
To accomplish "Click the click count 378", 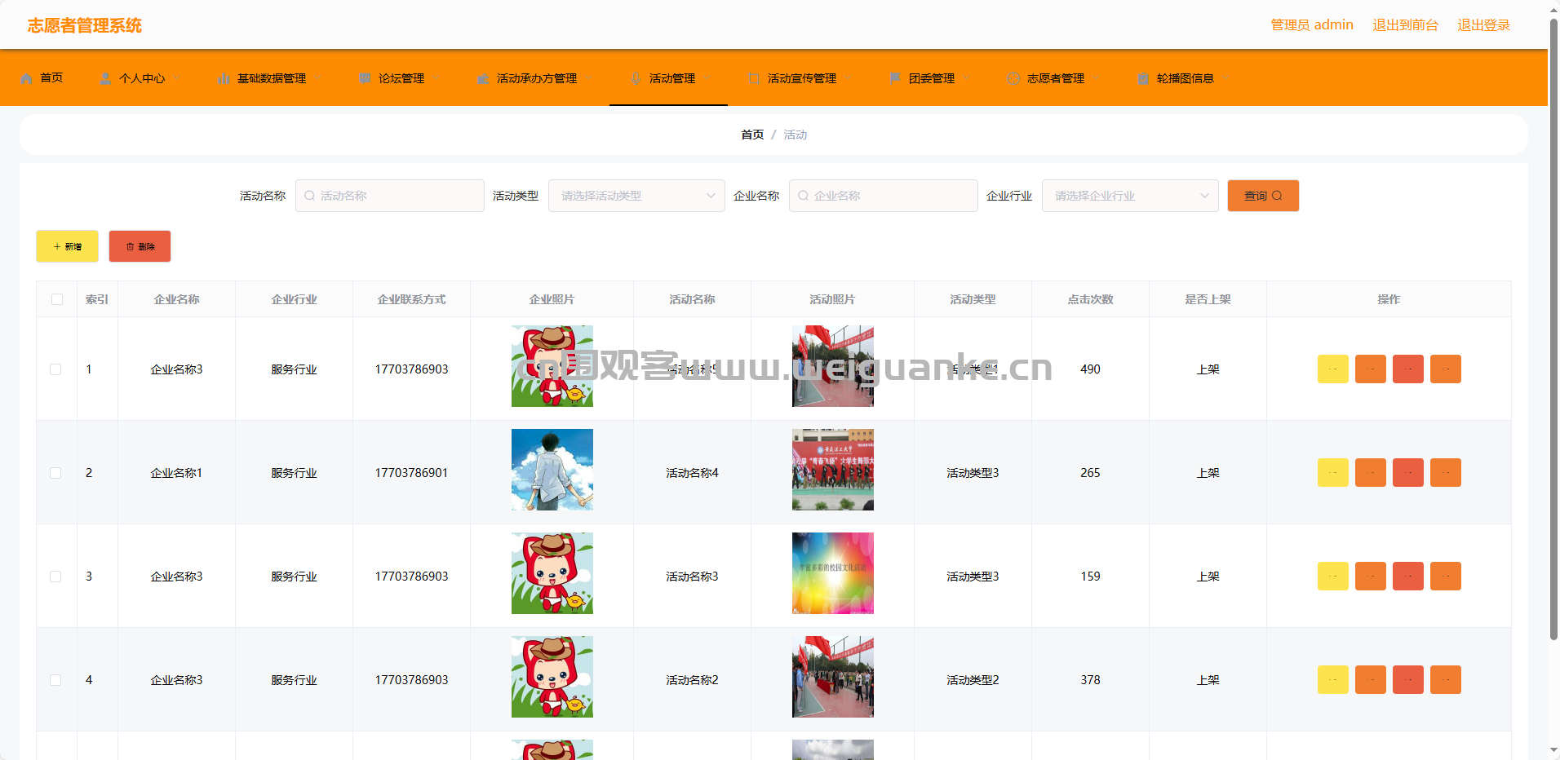I will click(1091, 680).
